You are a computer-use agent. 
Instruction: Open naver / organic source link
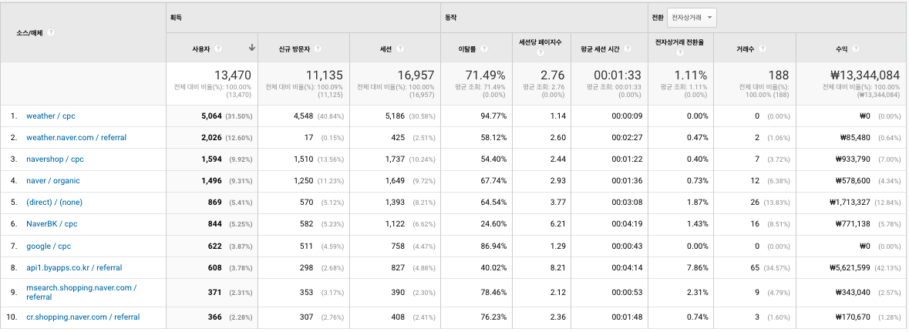coord(52,180)
